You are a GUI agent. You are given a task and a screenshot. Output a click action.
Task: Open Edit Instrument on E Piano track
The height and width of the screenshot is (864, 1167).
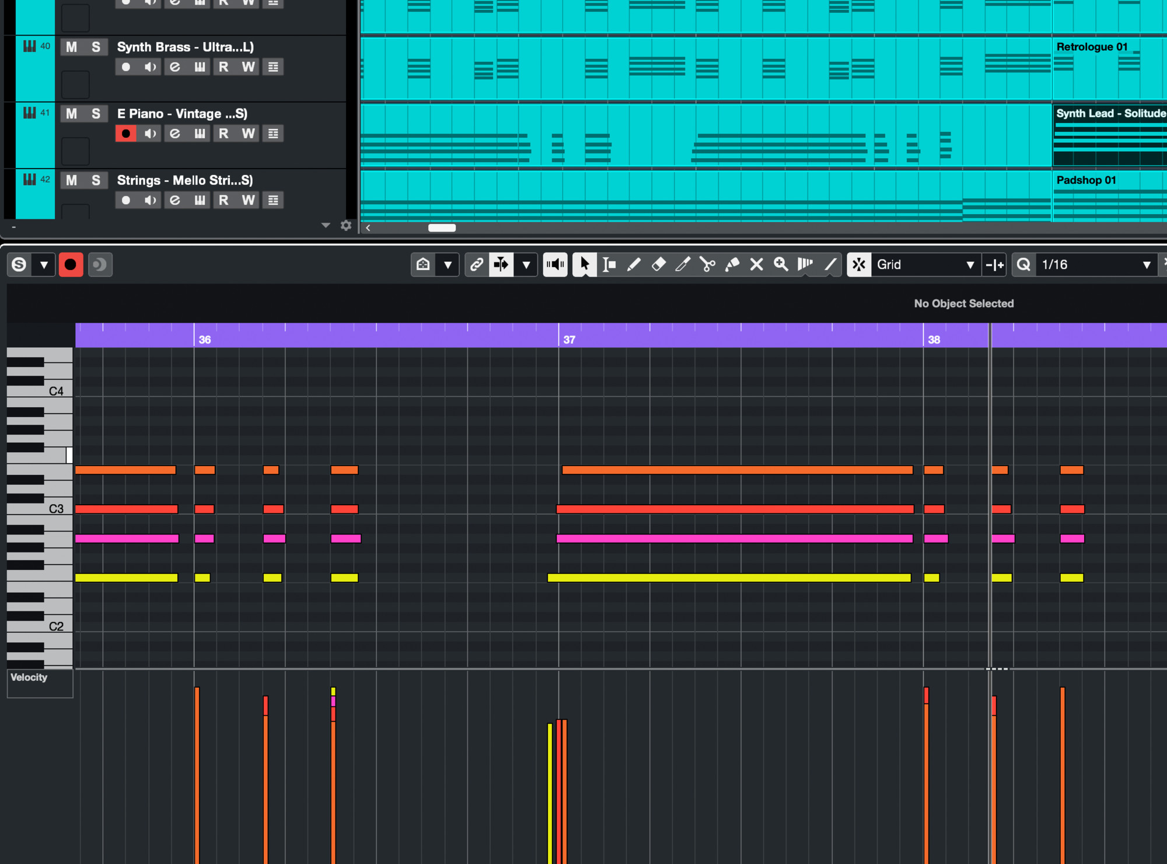click(x=200, y=134)
